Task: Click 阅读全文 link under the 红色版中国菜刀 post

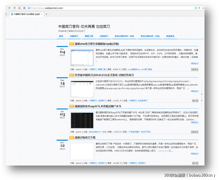Action: click(x=195, y=91)
